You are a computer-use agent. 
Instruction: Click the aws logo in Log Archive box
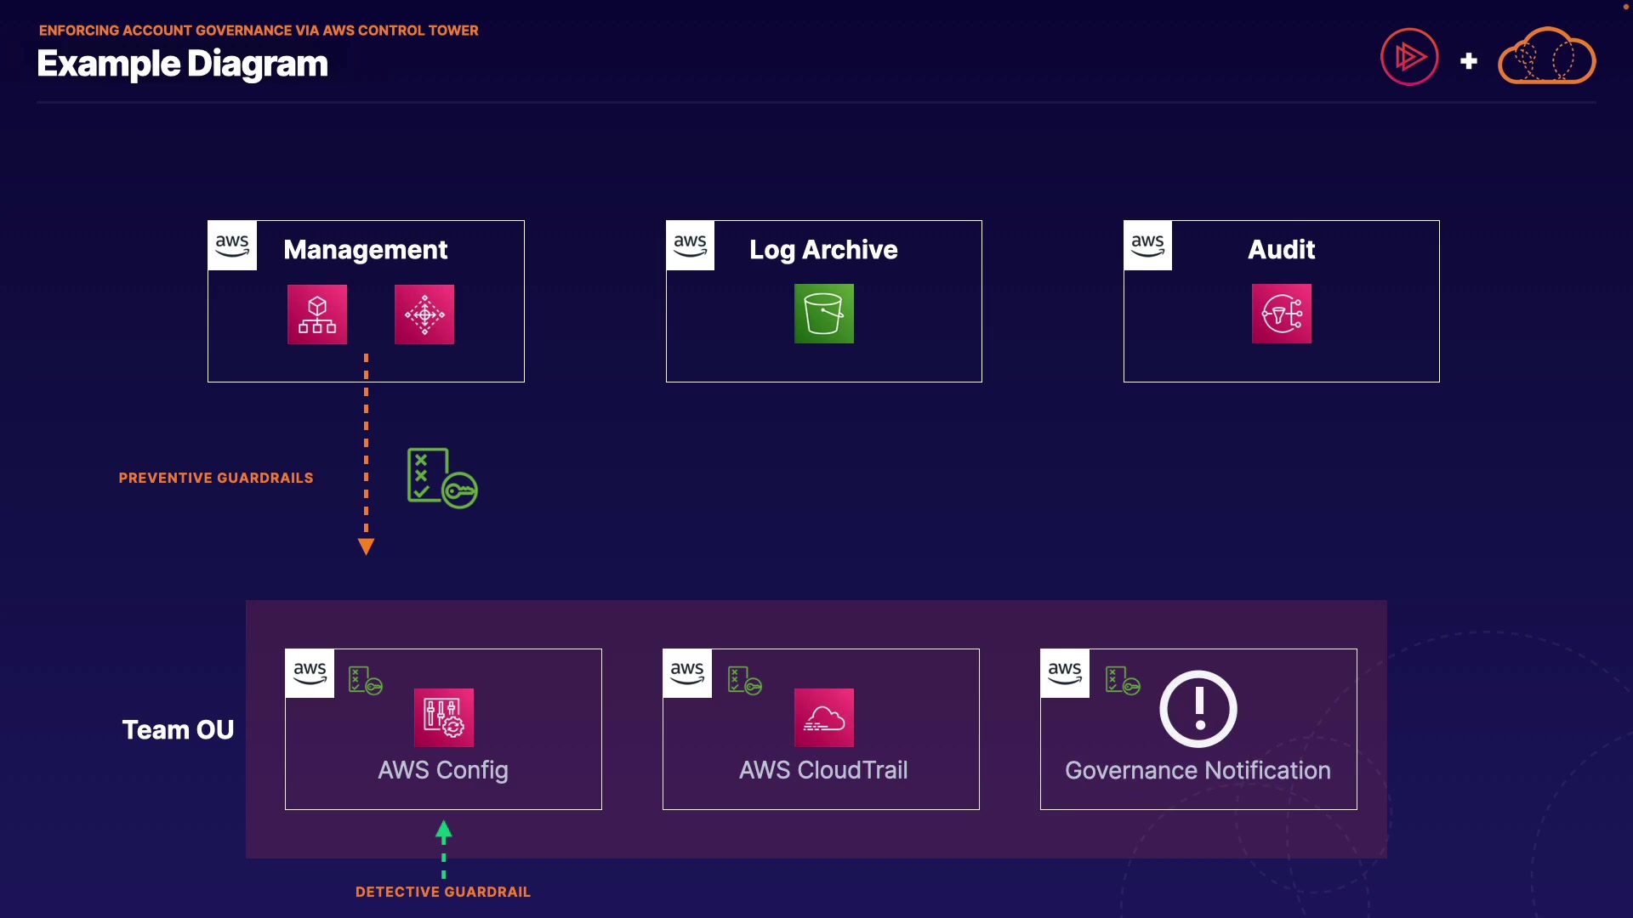pos(690,246)
